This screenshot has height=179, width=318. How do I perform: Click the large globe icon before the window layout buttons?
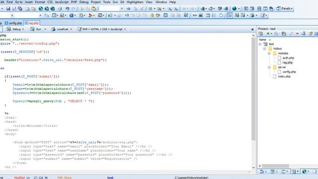pos(234,8)
